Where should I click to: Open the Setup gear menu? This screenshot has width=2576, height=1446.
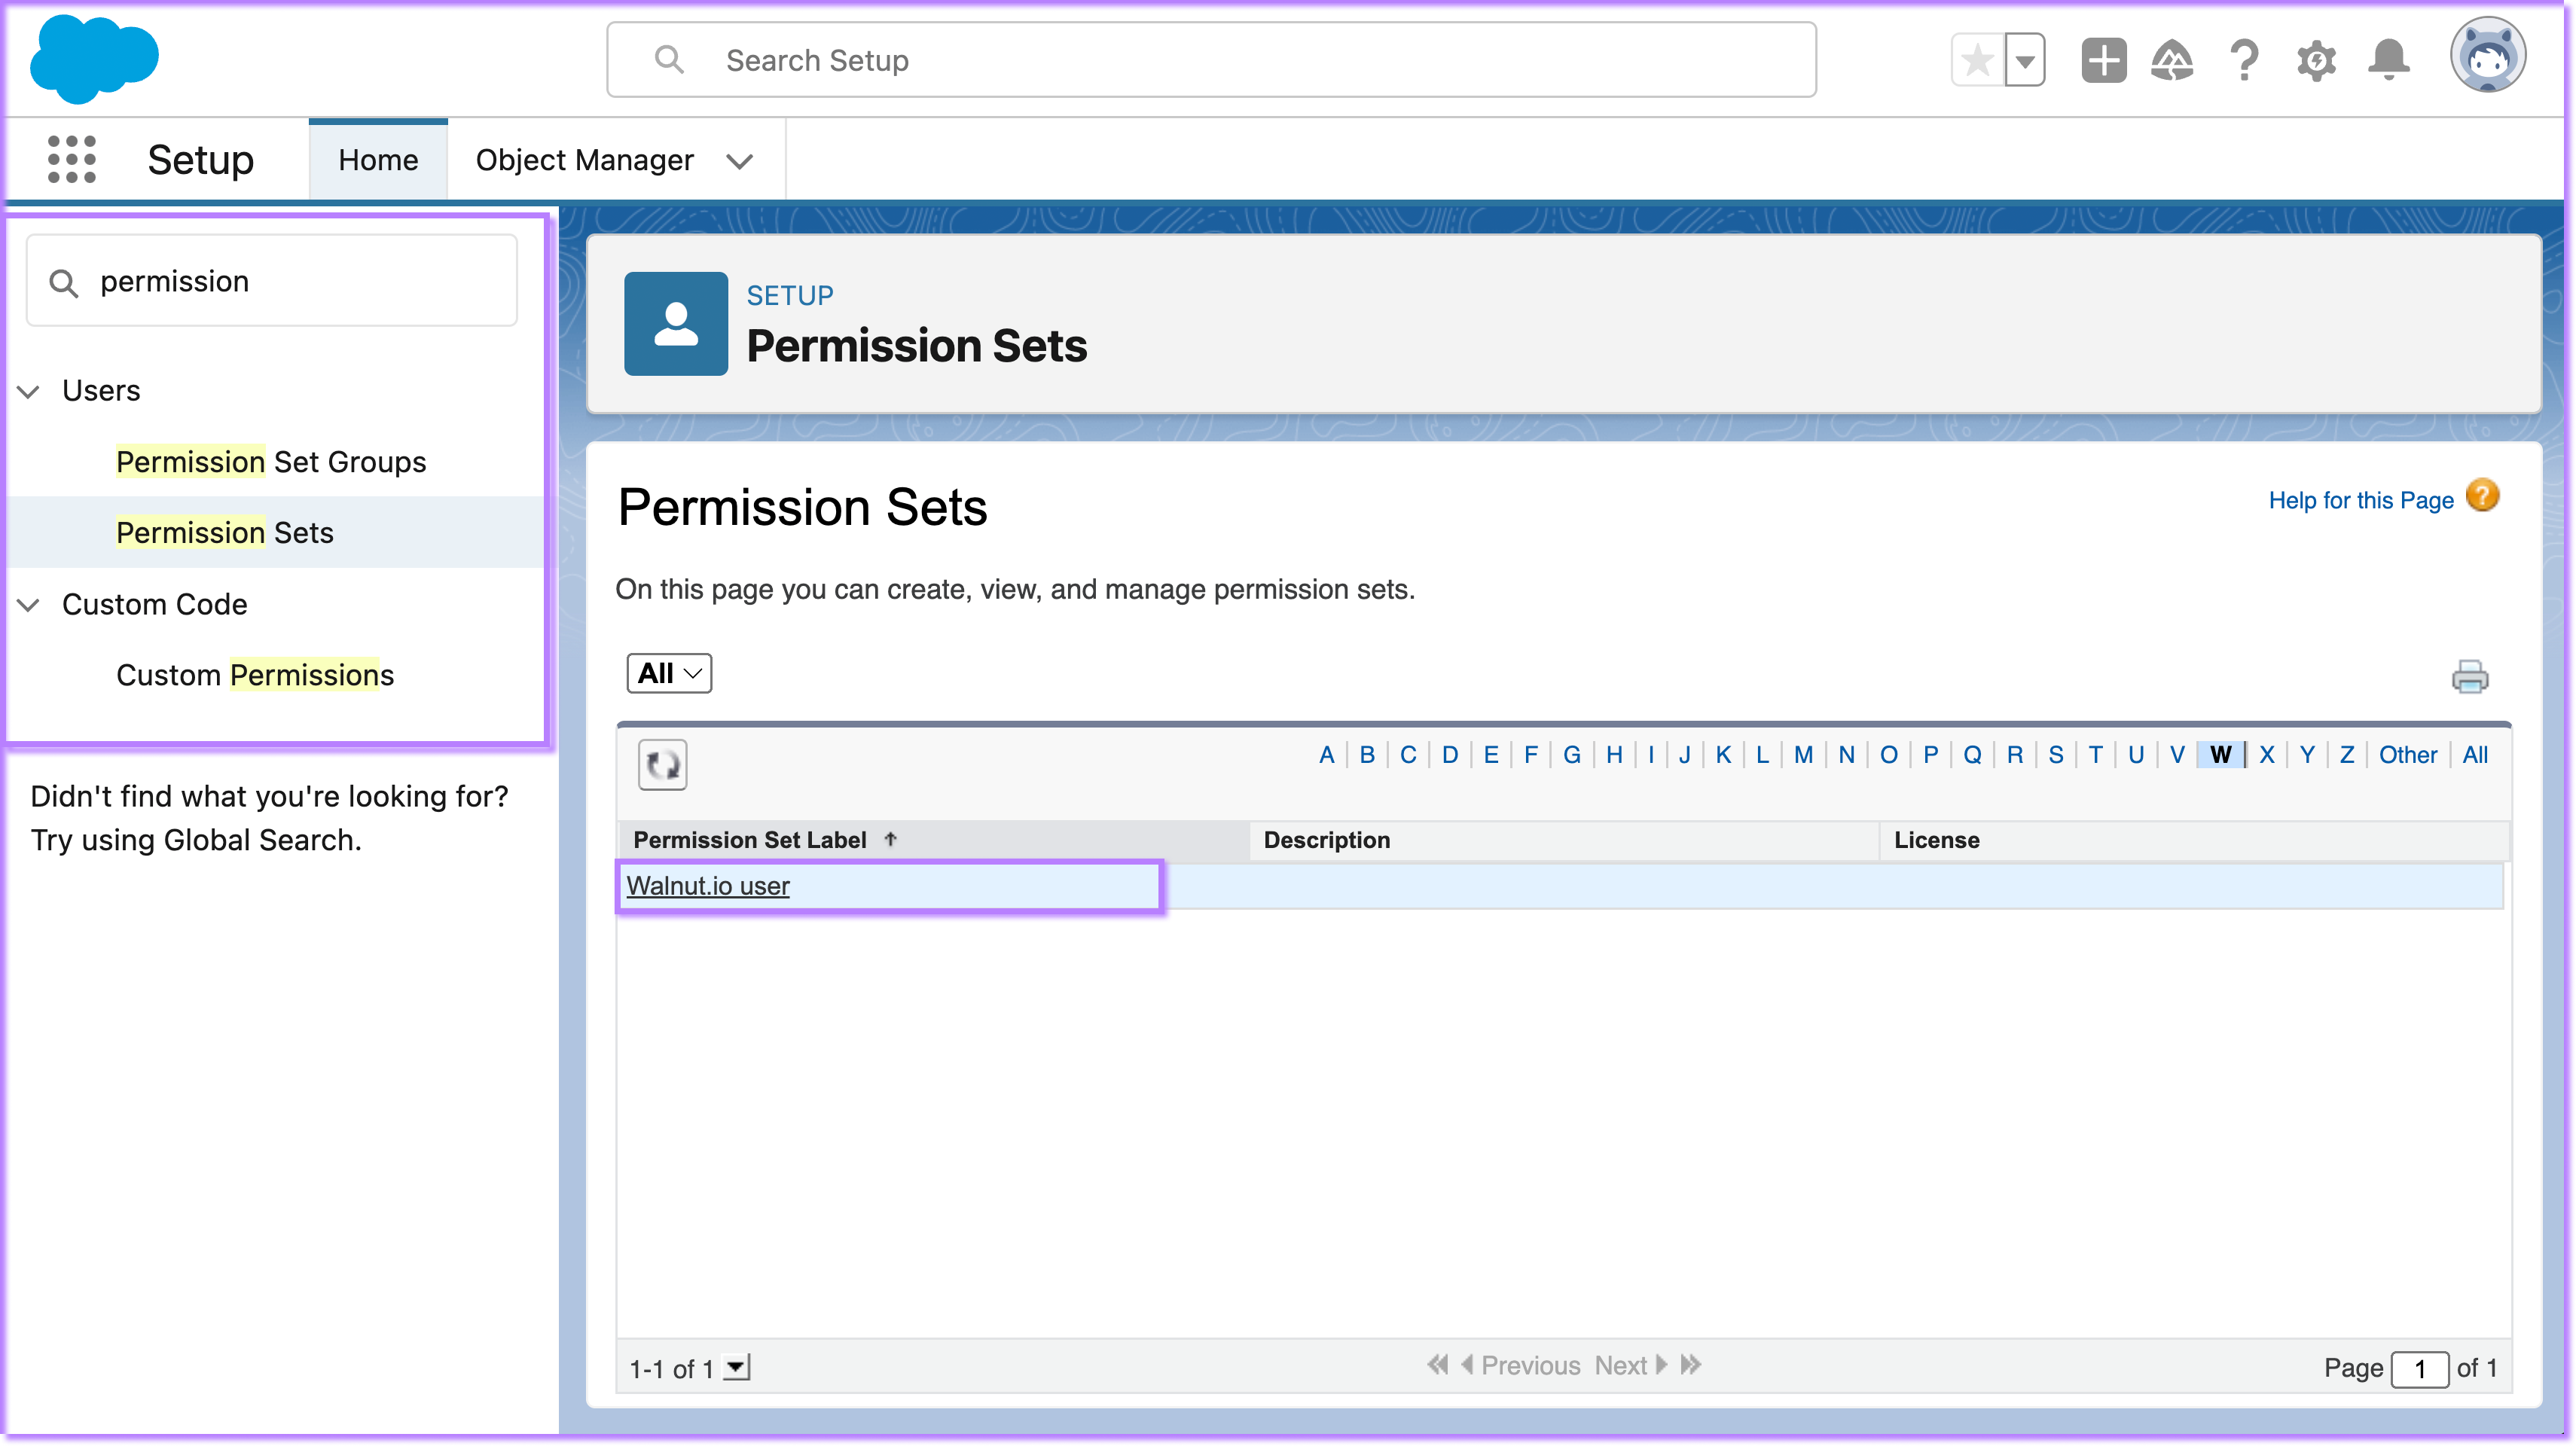(2316, 61)
